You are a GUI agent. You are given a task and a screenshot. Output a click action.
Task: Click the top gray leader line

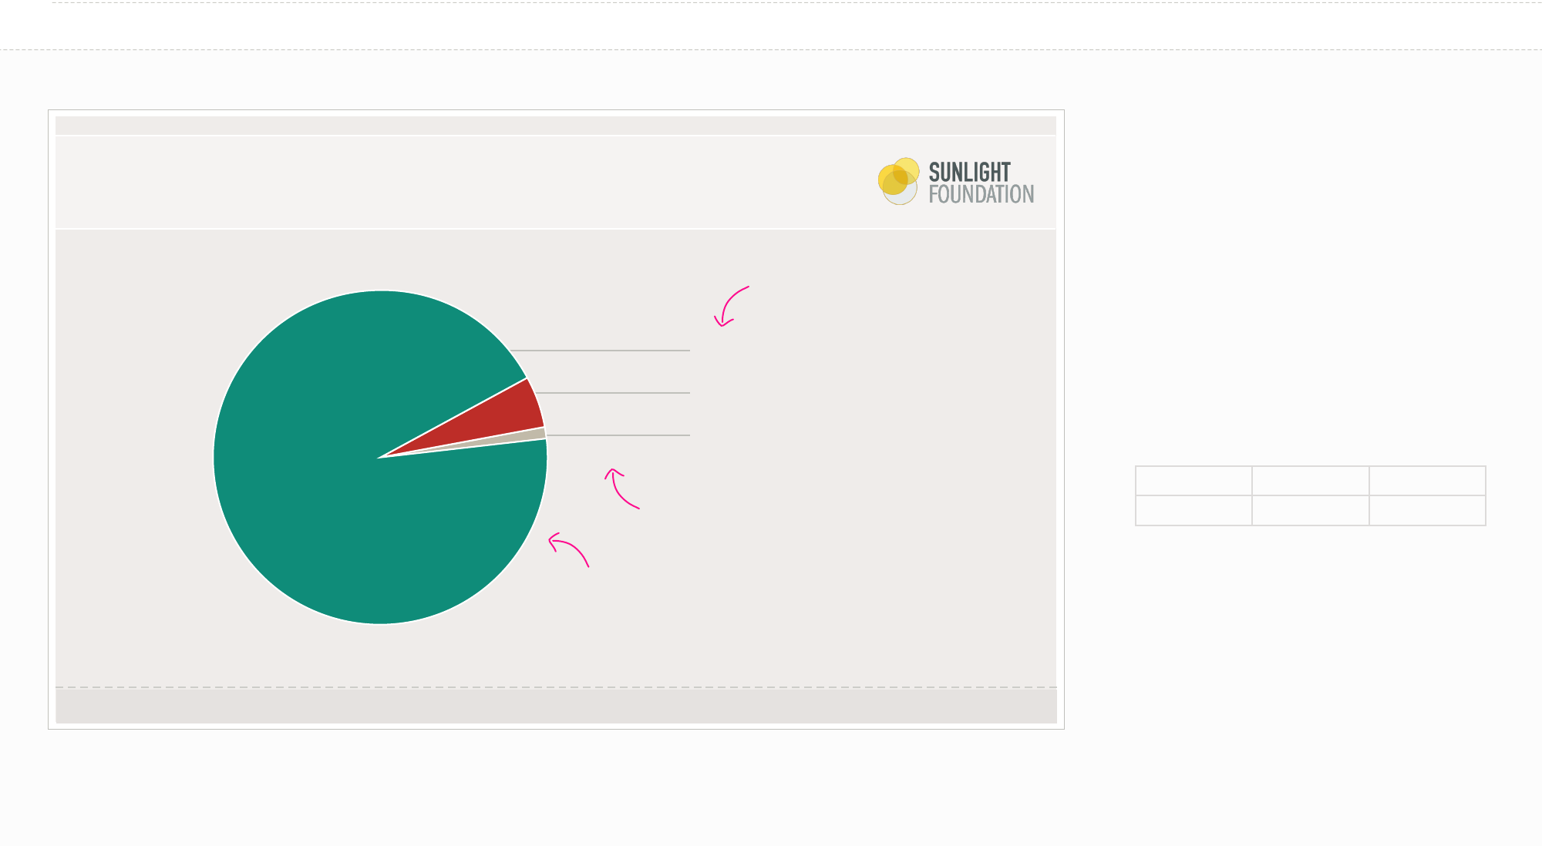coord(600,351)
